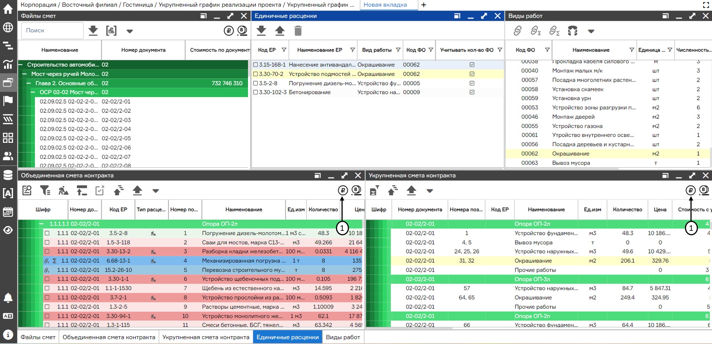This screenshot has width=712, height=344.
Task: Delete with trash icon in Единичные расценки
Action: (298, 30)
